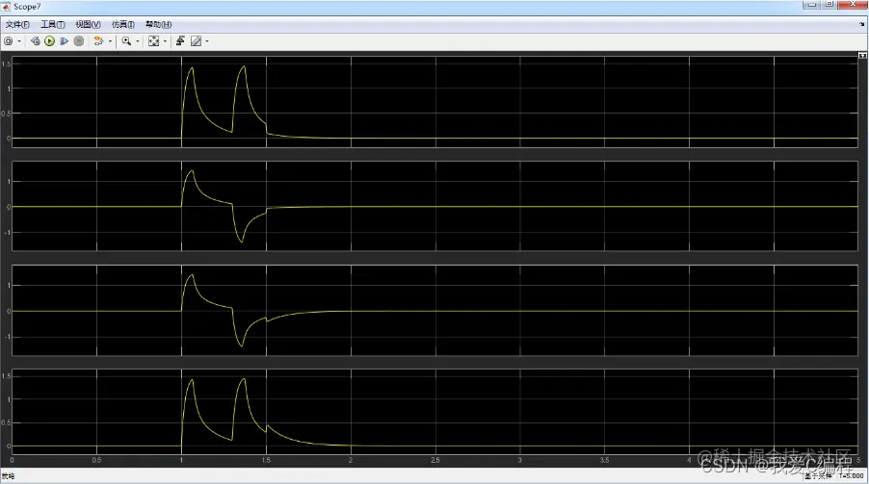Click the T=5.000 status bar time
This screenshot has width=869, height=484.
click(852, 475)
